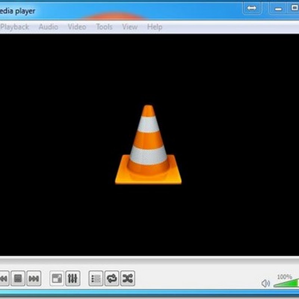The width and height of the screenshot is (299, 299).
Task: Toggle the playlist view icon
Action: click(x=96, y=278)
